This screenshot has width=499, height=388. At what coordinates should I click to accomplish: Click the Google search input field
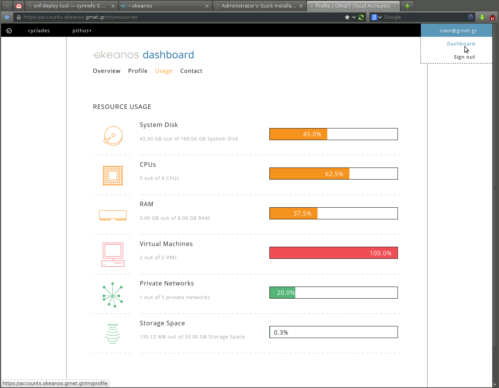click(425, 17)
